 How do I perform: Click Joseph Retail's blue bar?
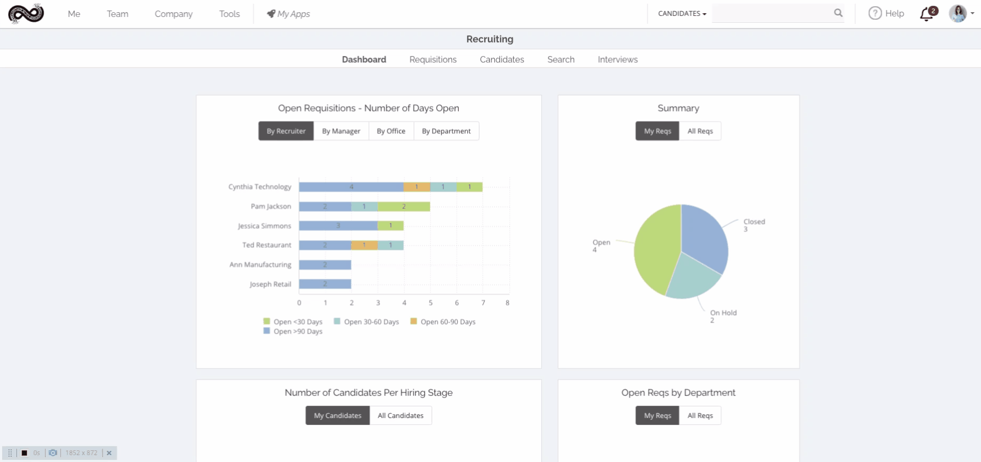[x=325, y=284]
